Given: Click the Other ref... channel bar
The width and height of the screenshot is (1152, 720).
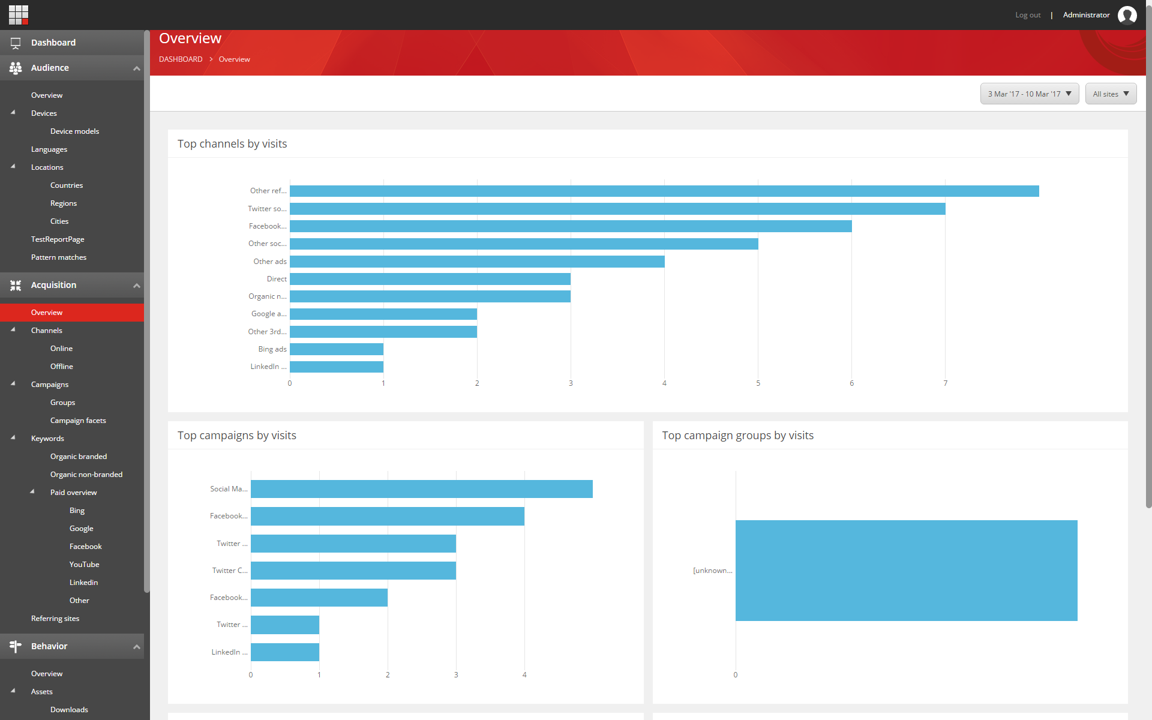Looking at the screenshot, I should tap(664, 191).
